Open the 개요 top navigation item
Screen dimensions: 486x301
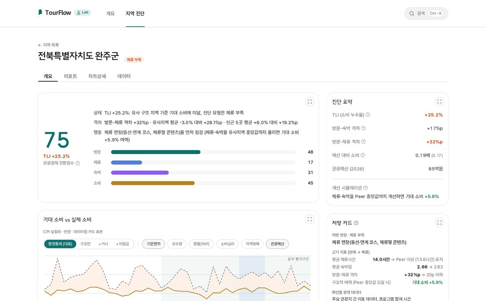(x=111, y=13)
